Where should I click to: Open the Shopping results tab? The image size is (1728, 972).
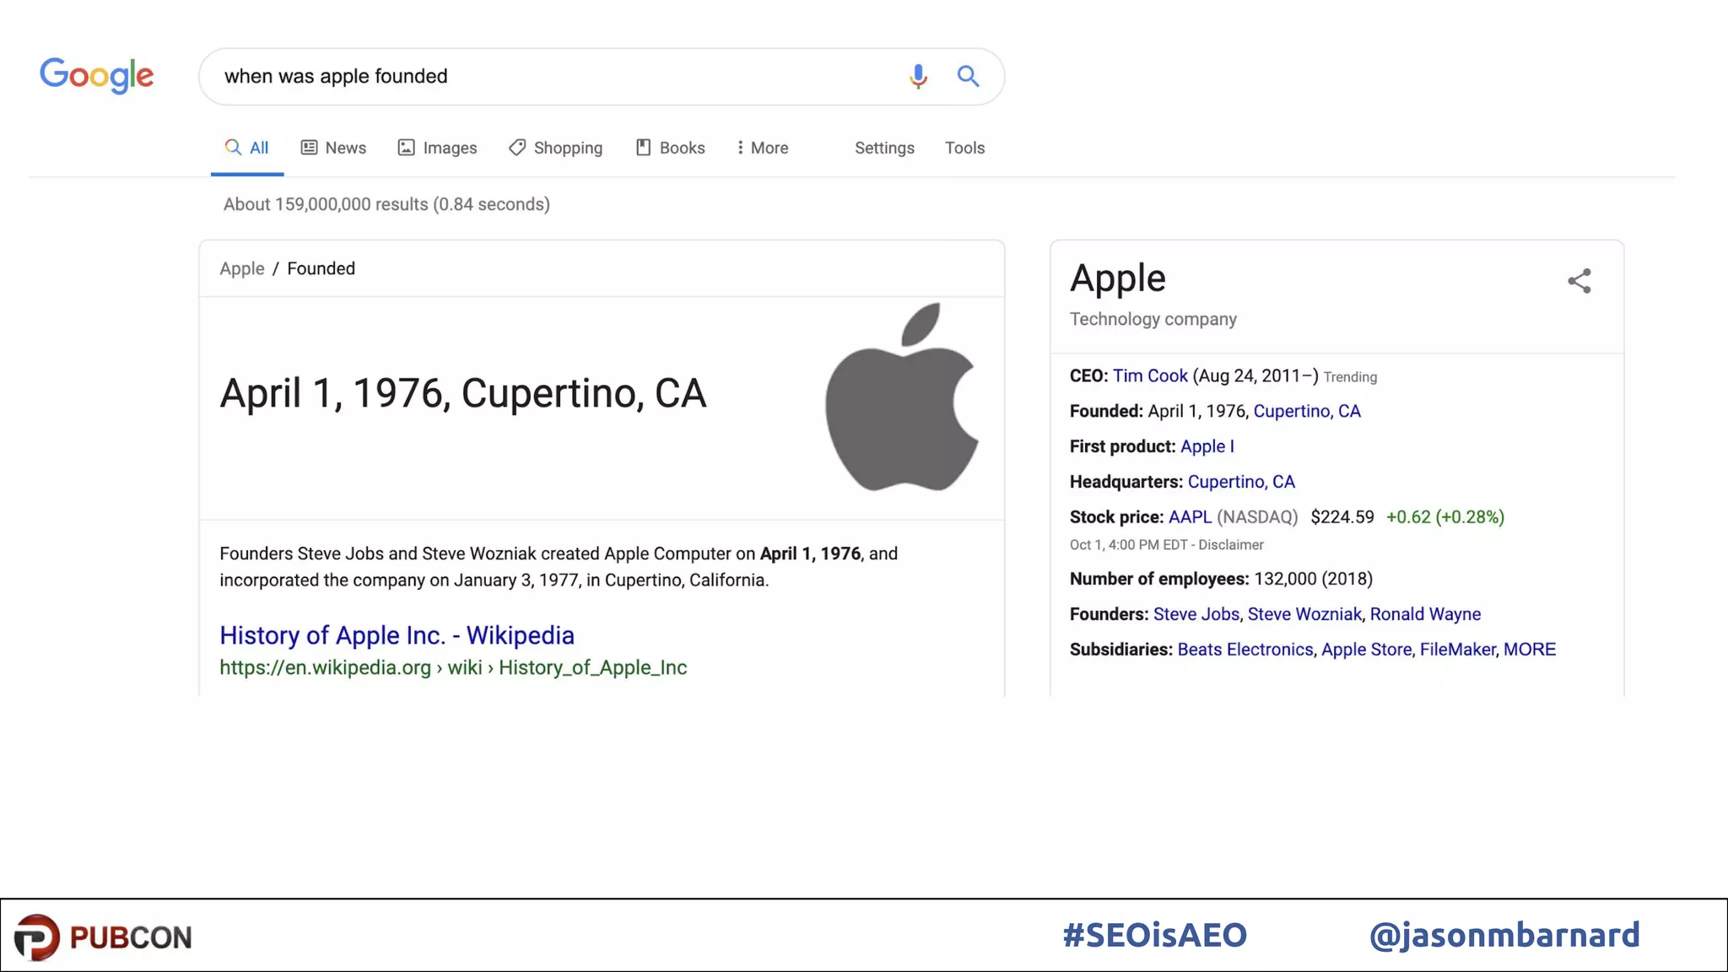pyautogui.click(x=556, y=148)
